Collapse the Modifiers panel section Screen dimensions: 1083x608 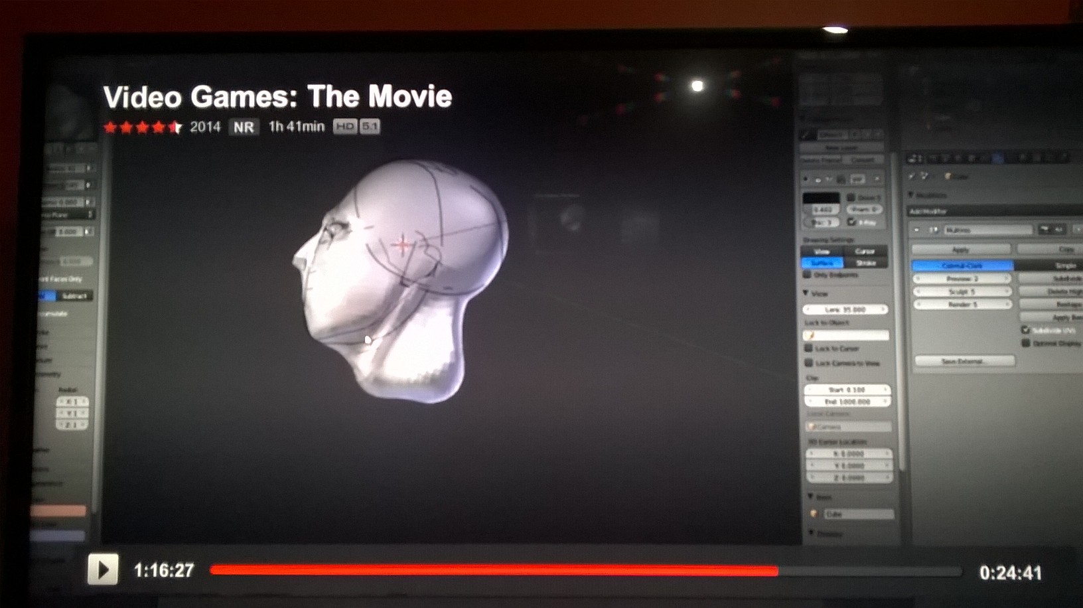pyautogui.click(x=912, y=195)
